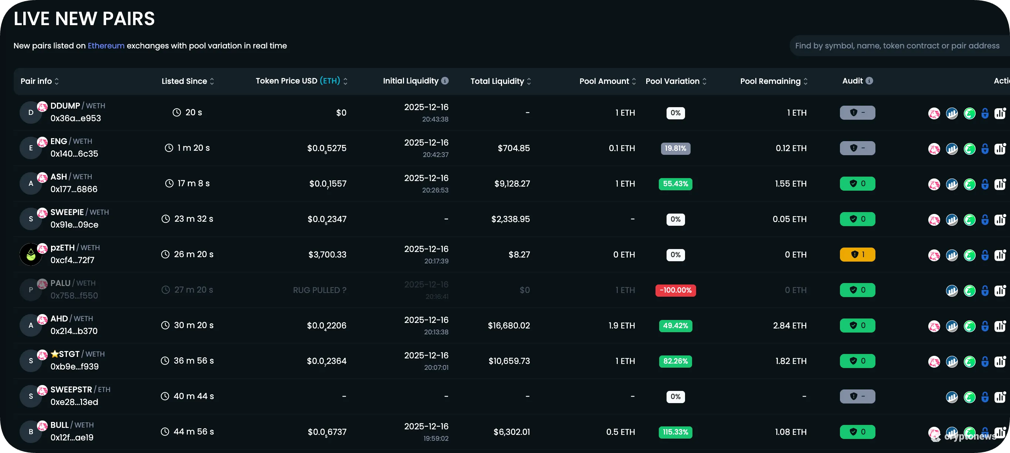Click address '0xb9e...f939' under STGT

click(x=75, y=367)
